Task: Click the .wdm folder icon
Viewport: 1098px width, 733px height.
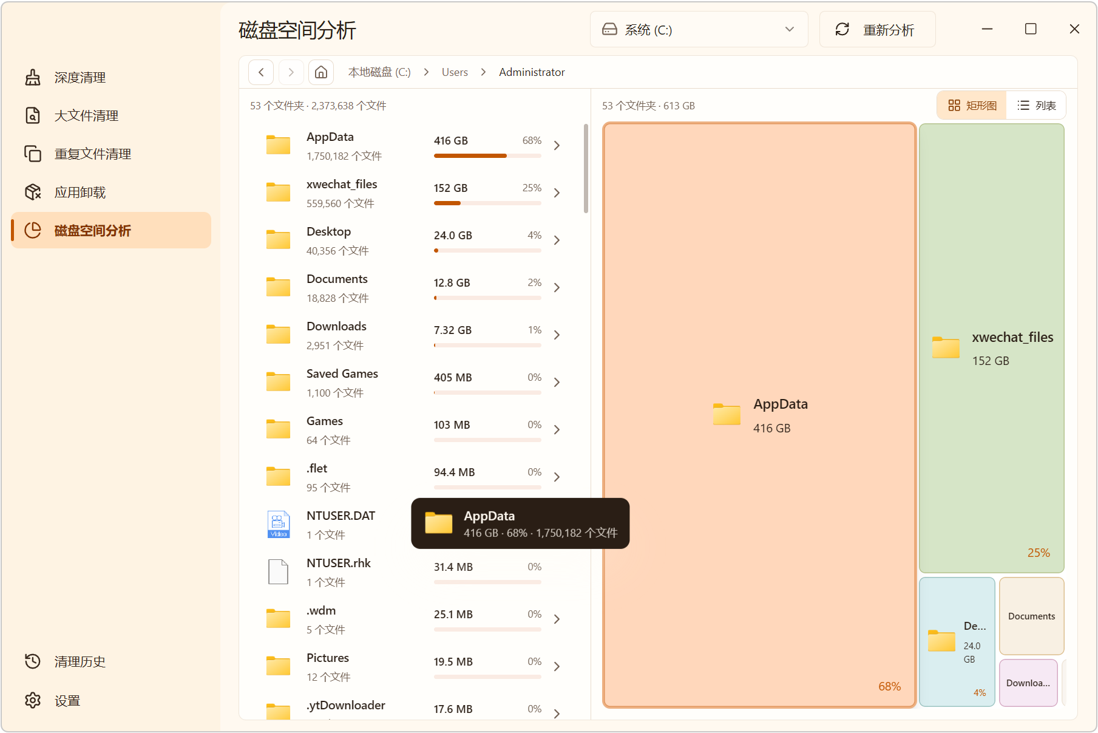Action: (278, 618)
